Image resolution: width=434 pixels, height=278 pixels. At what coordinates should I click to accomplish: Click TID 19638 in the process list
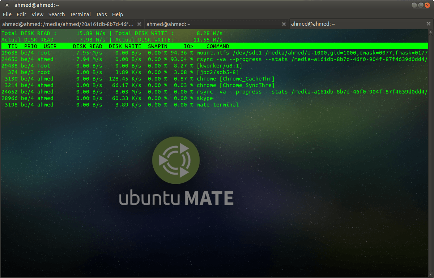pos(9,53)
